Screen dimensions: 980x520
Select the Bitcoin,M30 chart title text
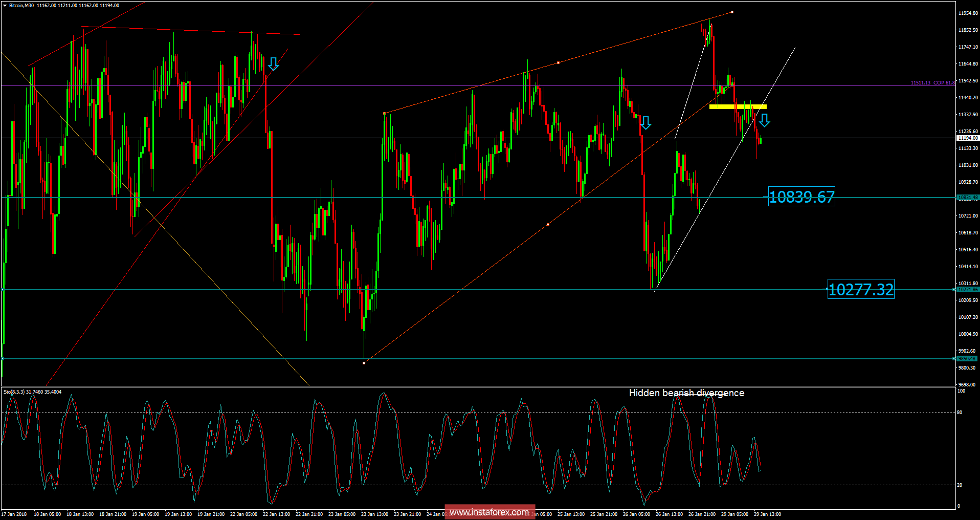(x=21, y=6)
